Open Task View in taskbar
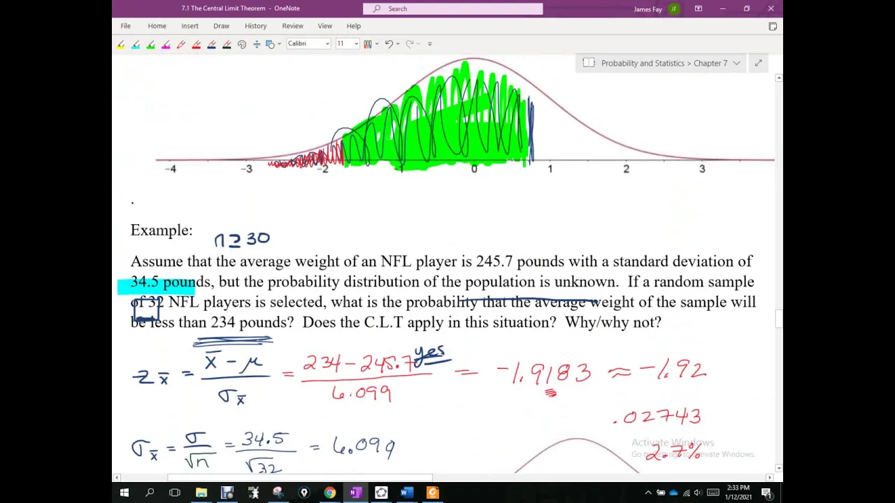The width and height of the screenshot is (895, 503). click(175, 493)
